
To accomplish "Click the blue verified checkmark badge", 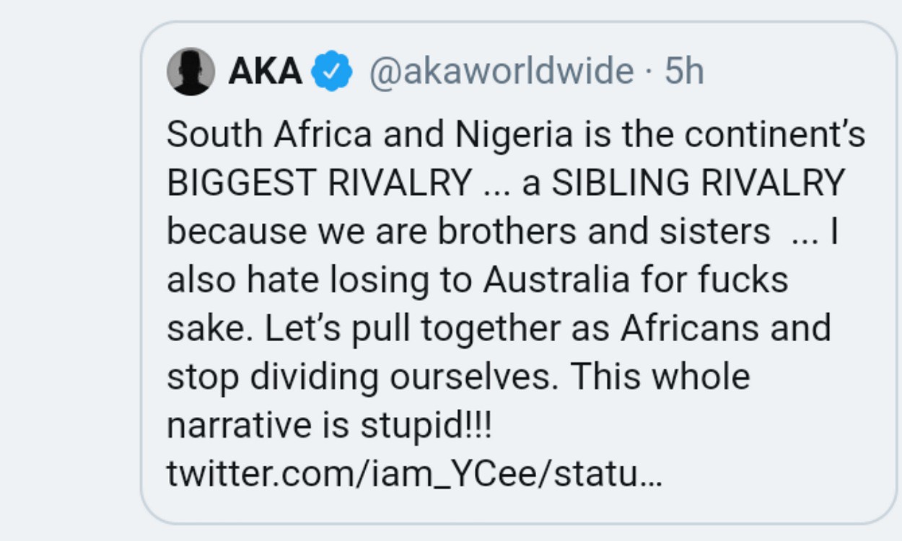I will pyautogui.click(x=331, y=71).
